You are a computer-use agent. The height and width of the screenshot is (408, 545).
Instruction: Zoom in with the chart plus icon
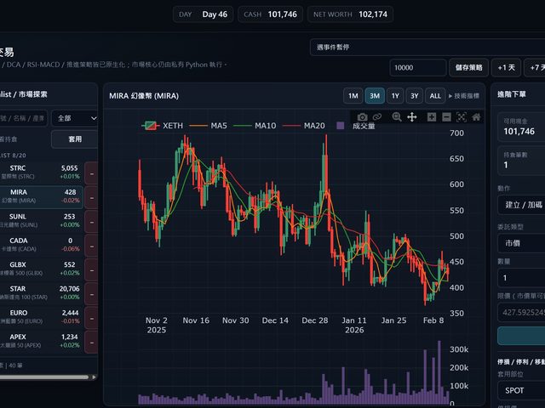coord(432,117)
